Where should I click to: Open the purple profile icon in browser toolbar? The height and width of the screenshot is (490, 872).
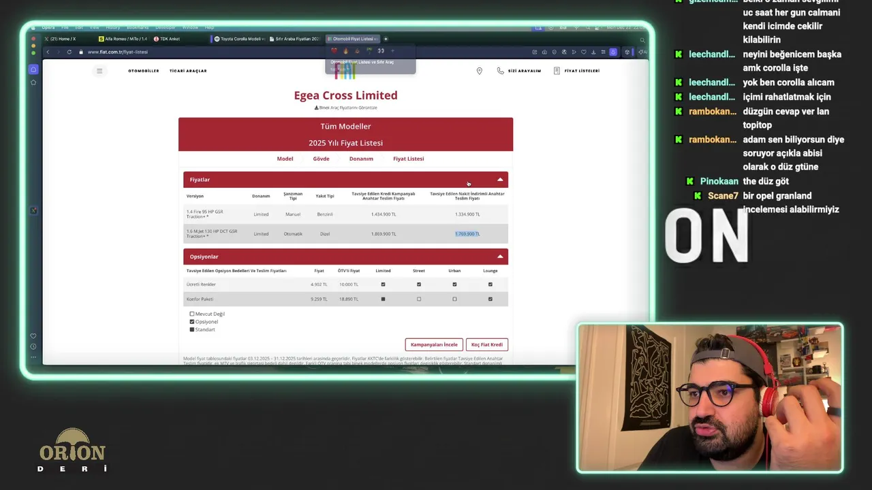click(613, 52)
